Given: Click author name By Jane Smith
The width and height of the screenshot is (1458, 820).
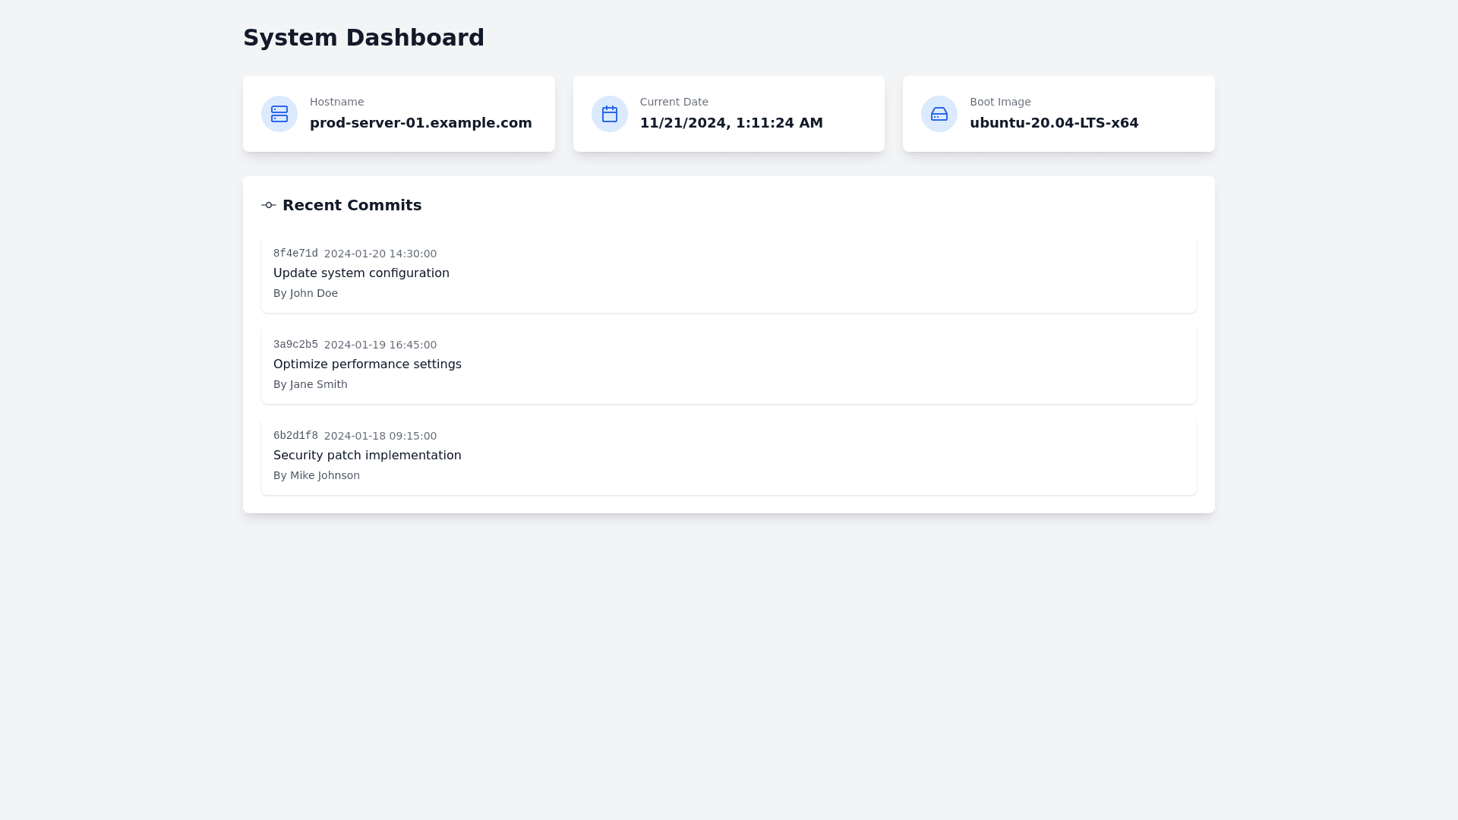Looking at the screenshot, I should (x=310, y=384).
